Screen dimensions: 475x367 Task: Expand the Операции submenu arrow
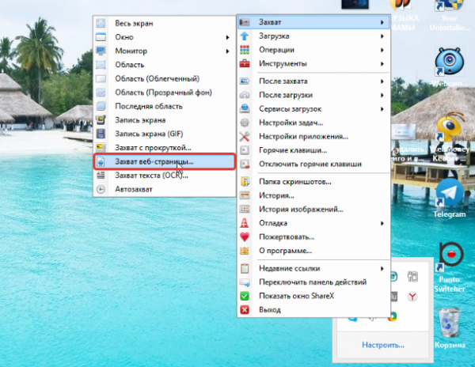pos(382,50)
